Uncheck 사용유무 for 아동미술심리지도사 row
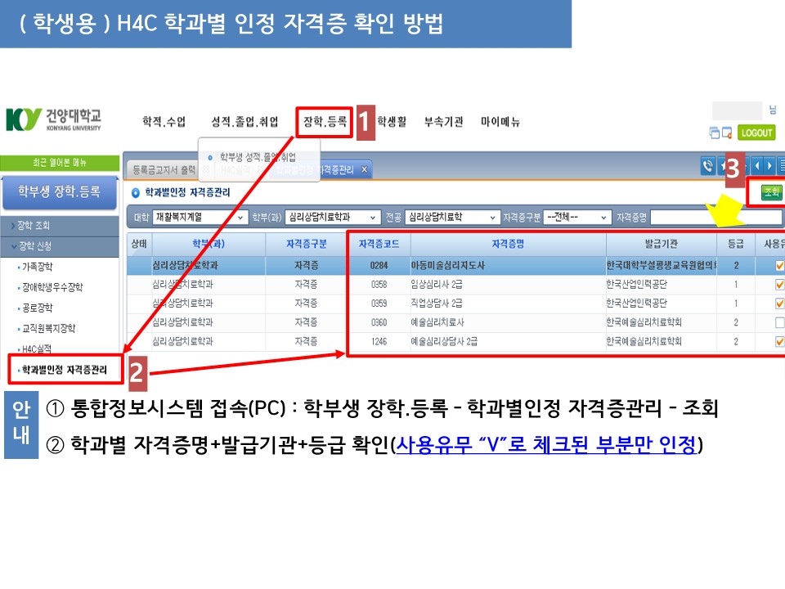Viewport: 785px width, 589px height. (x=779, y=266)
